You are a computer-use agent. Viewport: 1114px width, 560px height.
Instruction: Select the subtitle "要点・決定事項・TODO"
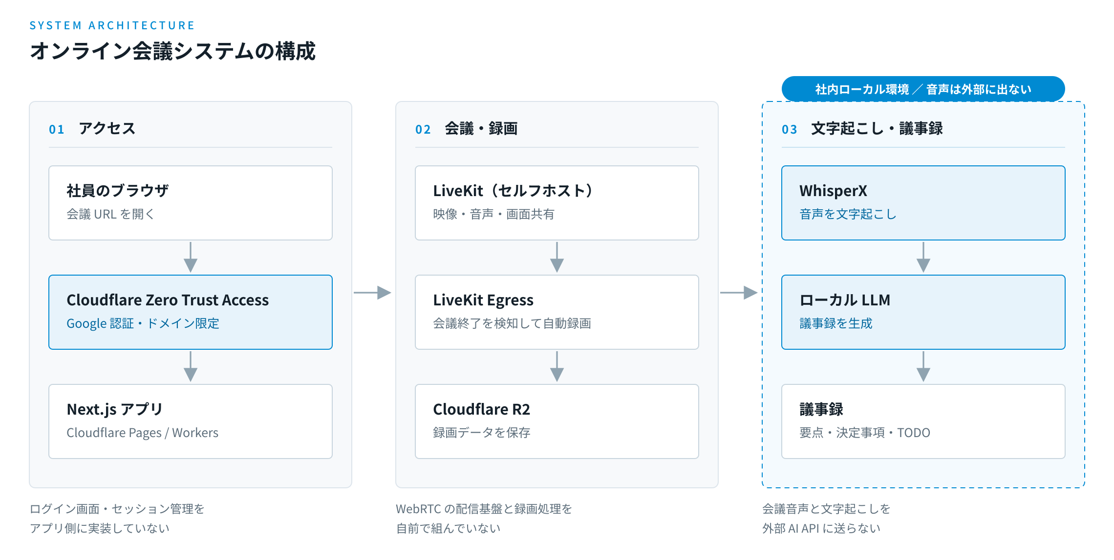[x=865, y=433]
